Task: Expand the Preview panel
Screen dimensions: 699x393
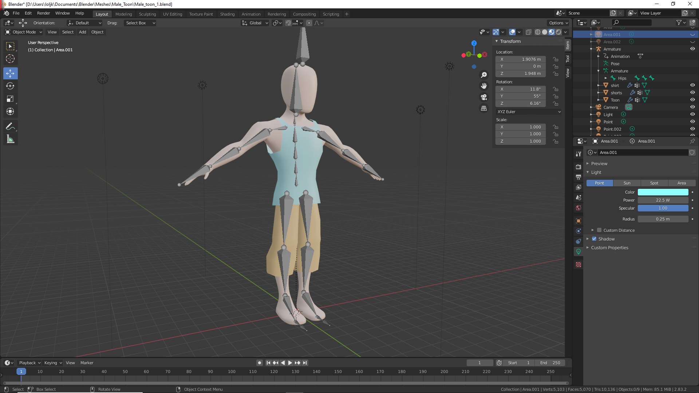Action: (x=599, y=164)
